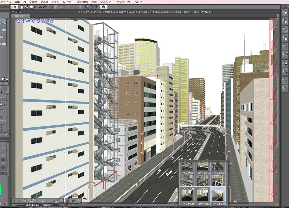Click the next angle arrow button
This screenshot has width=289, height=208.
[20, 200]
